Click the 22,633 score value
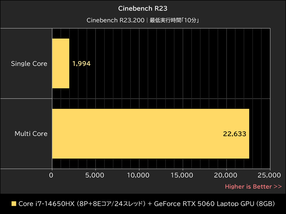Viewport: 286px width, 214px height. tap(235, 134)
